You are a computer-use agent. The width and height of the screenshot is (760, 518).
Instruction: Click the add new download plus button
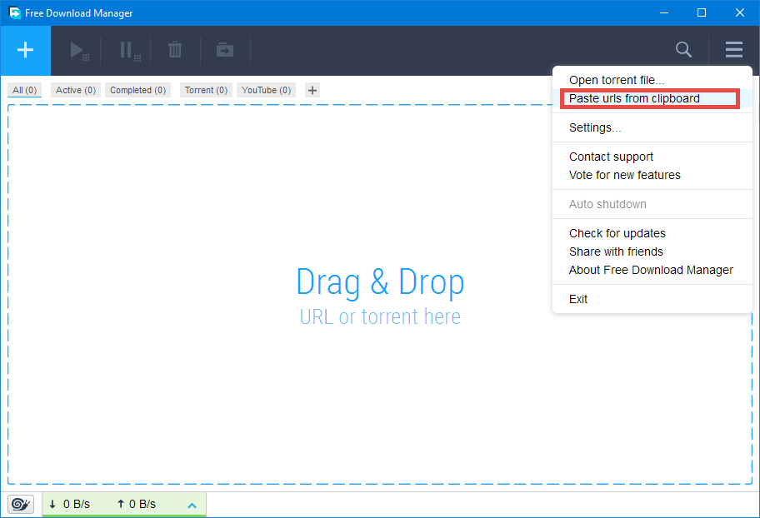point(25,51)
